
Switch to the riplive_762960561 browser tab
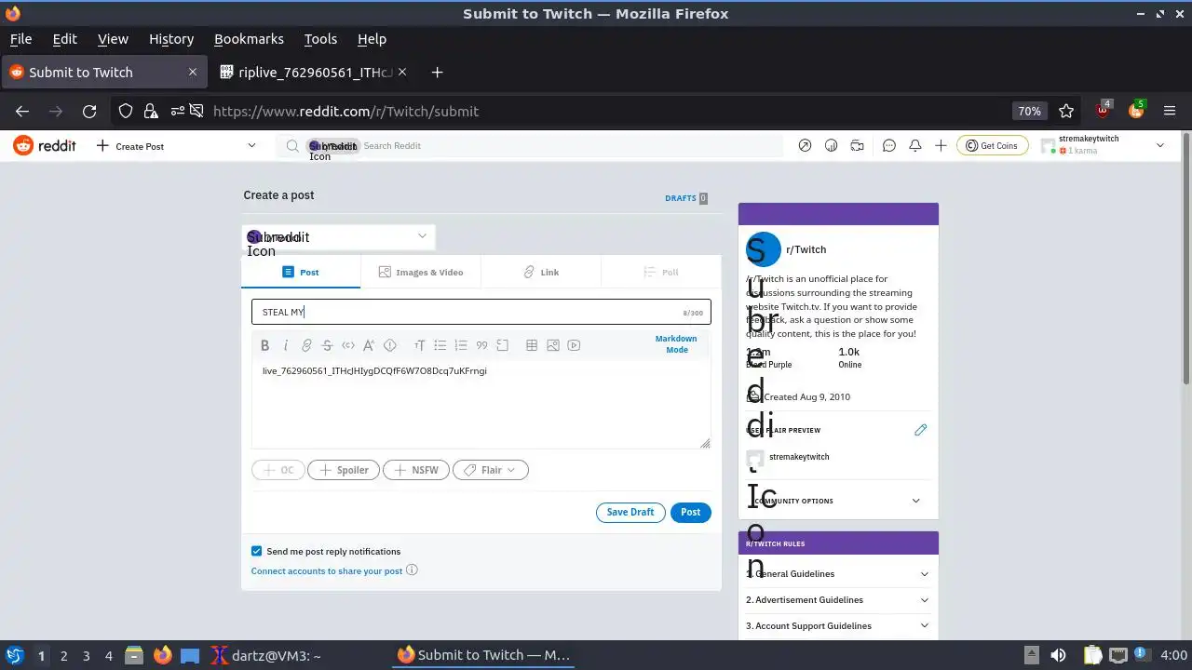pyautogui.click(x=312, y=73)
